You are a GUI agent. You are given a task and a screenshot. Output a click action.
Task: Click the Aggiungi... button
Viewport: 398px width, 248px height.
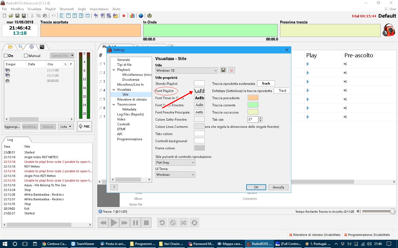click(12, 127)
